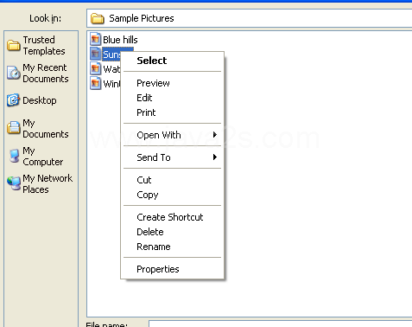Choose Print from the context menu
Viewport: 412px width, 327px height.
(x=172, y=112)
